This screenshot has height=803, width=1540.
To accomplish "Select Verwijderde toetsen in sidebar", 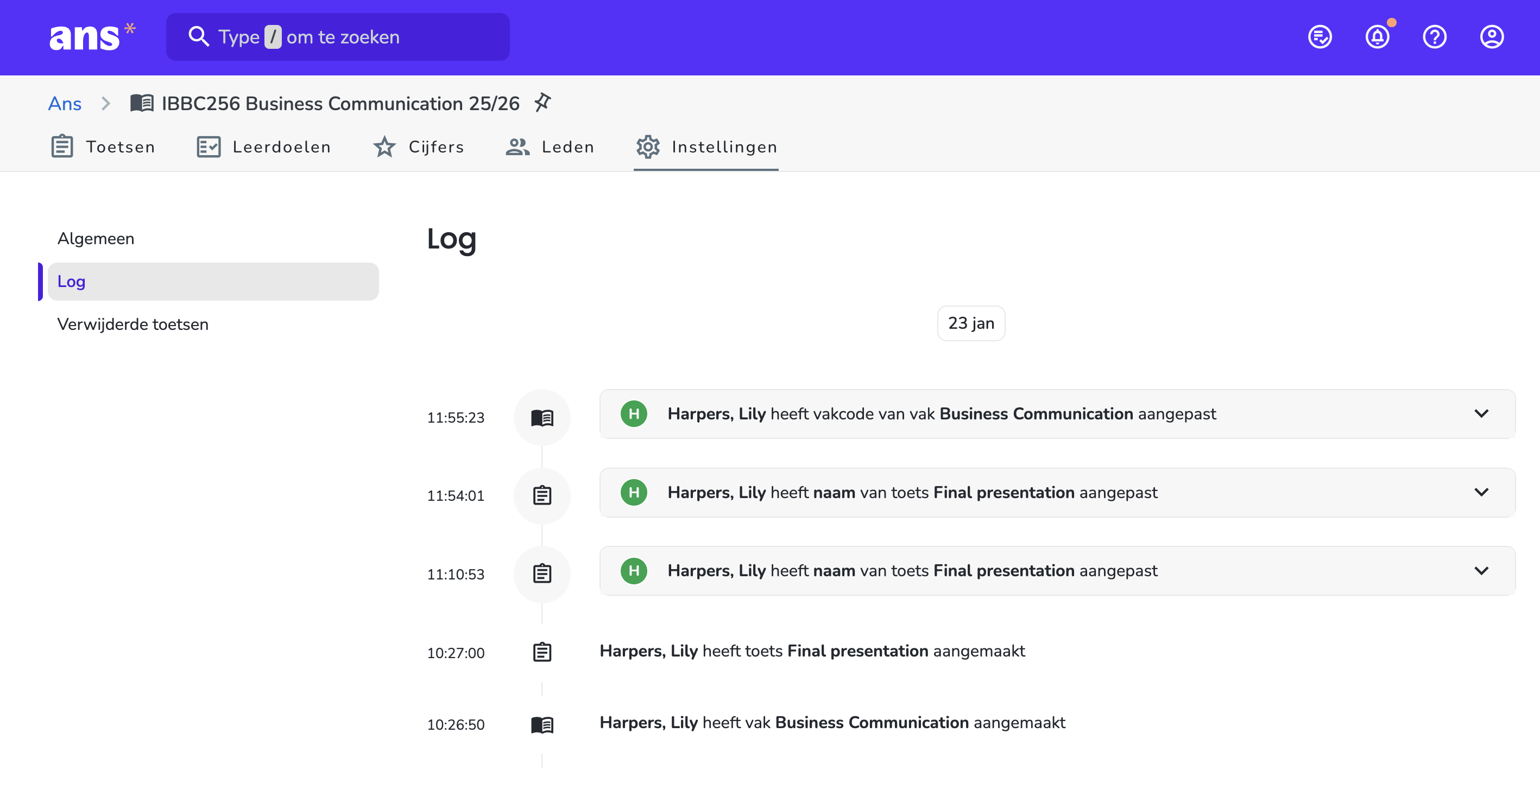I will (x=213, y=324).
